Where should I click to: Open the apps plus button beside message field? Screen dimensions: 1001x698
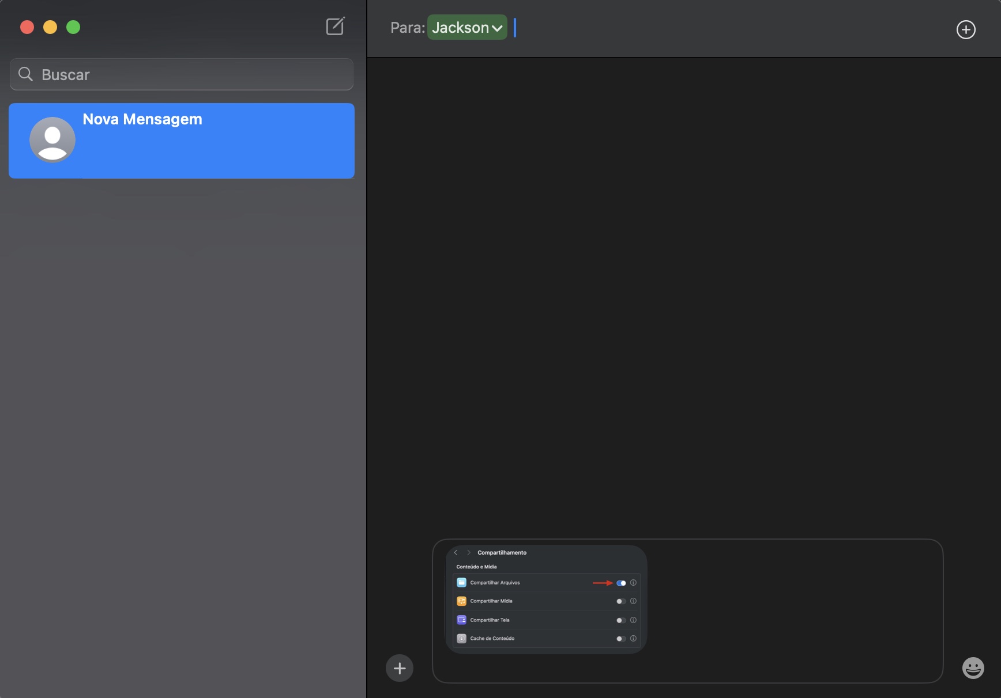coord(400,668)
